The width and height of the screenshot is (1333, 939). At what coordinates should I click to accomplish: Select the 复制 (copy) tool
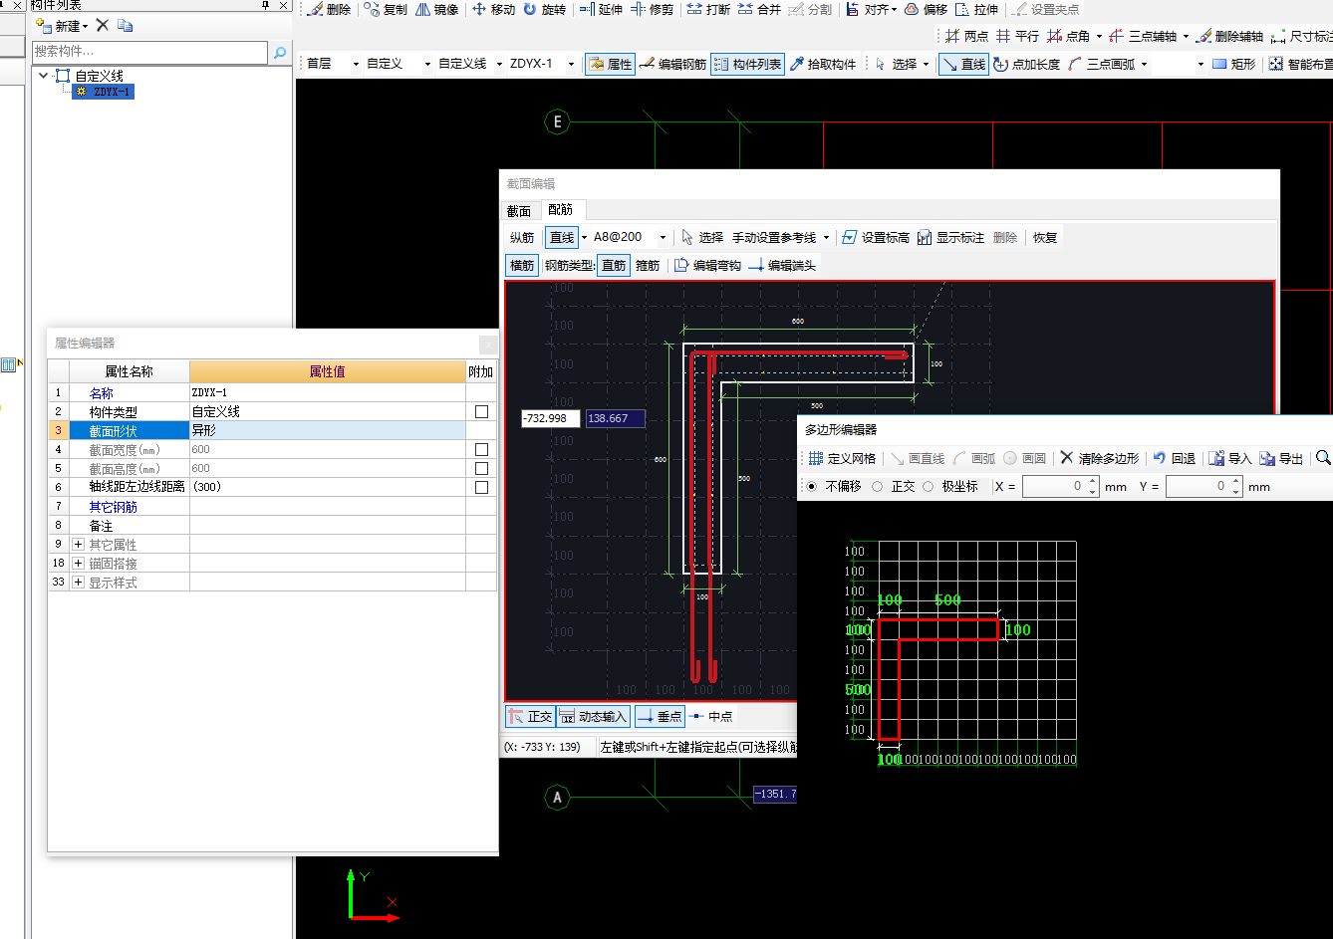[386, 9]
